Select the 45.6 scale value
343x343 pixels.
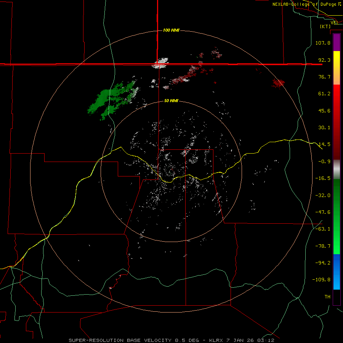[x=324, y=111]
